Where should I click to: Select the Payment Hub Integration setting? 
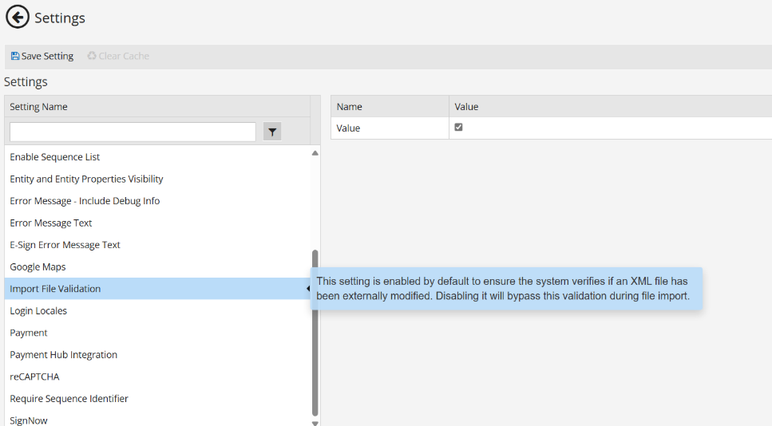pos(63,355)
